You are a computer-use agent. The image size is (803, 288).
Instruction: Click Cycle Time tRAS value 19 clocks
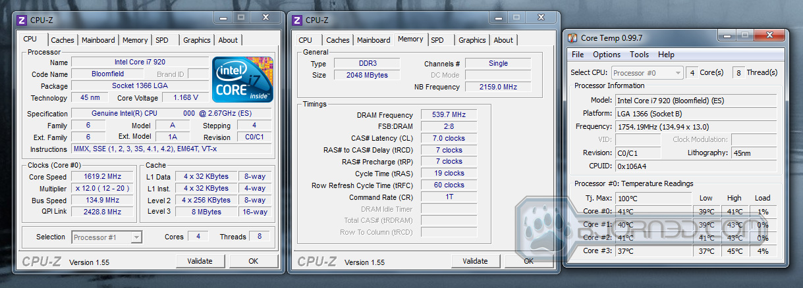(x=449, y=174)
